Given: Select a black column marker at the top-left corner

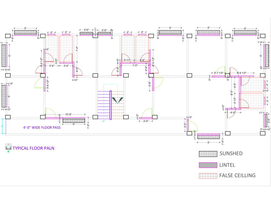Looking at the screenshot, I should coord(7,35).
